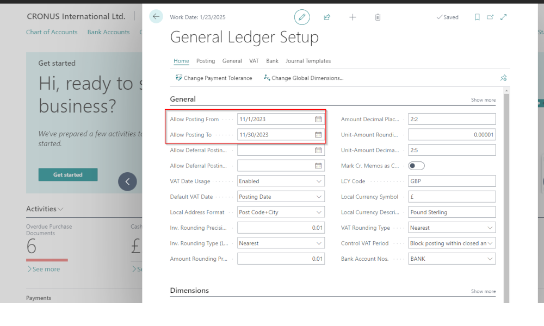Click the Edit pencil icon

[x=302, y=17]
